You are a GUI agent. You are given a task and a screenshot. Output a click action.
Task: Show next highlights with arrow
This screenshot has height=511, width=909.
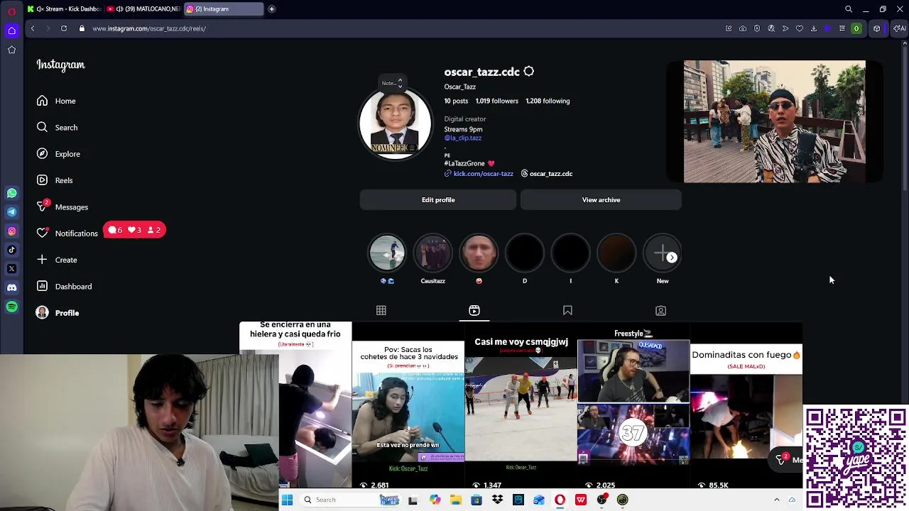(672, 257)
